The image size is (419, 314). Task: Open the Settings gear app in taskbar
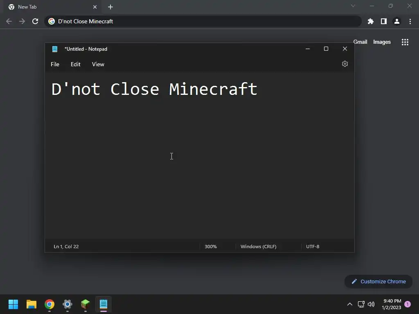[68, 304]
